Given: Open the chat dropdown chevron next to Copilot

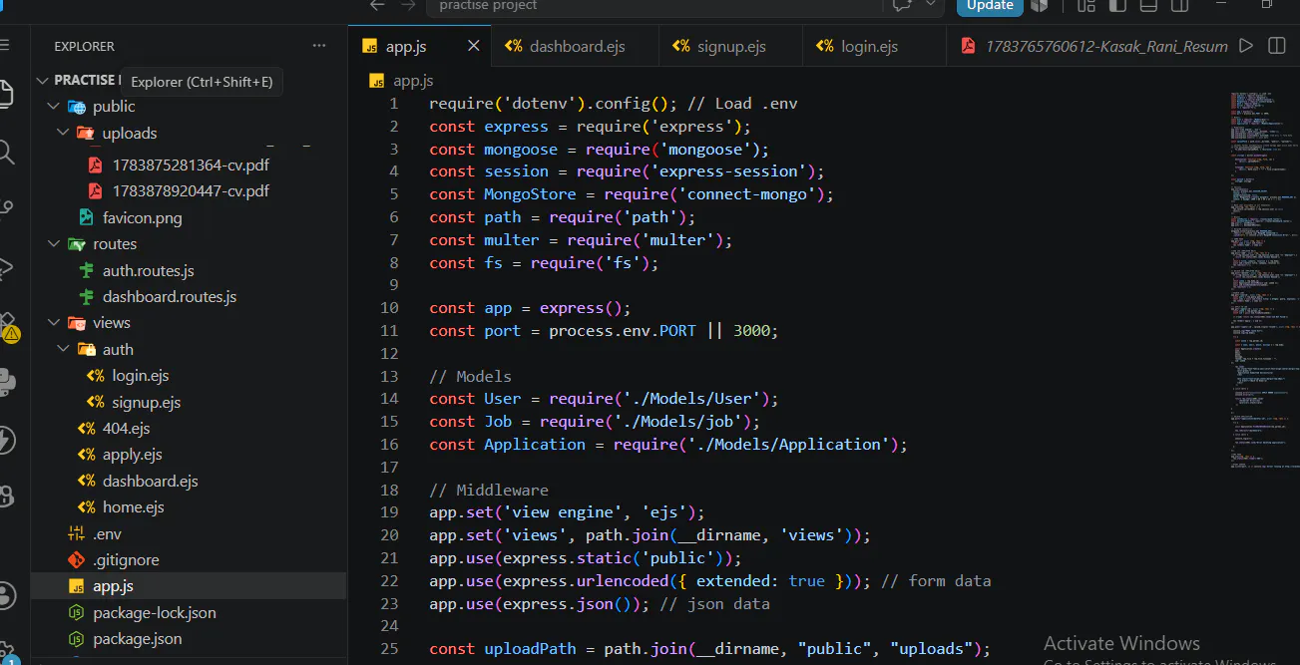Looking at the screenshot, I should click(x=931, y=5).
